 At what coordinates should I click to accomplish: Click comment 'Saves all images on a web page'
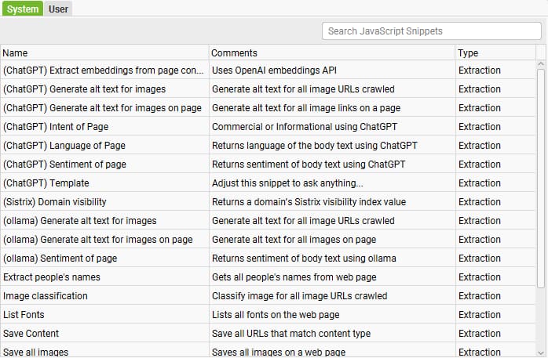click(x=278, y=352)
